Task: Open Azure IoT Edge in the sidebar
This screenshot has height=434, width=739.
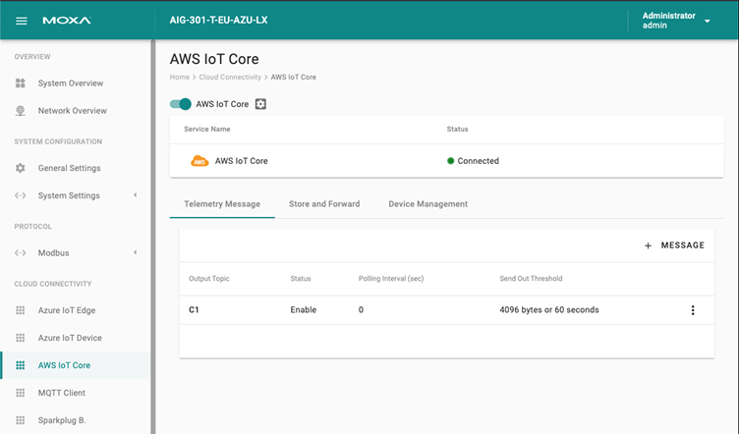Action: pos(67,310)
